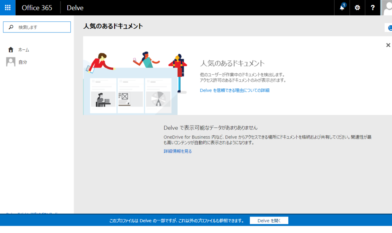Open the notifications bell
392x233 pixels.
click(342, 8)
